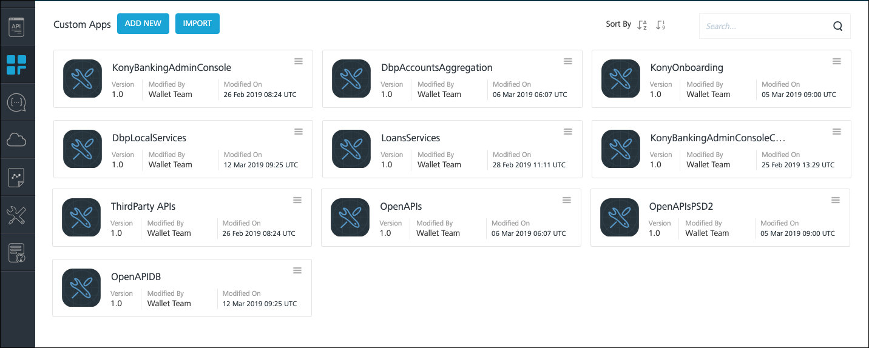Click the ThirdParty APIs app icon
Viewport: 869px width, 348px height.
coord(81,218)
